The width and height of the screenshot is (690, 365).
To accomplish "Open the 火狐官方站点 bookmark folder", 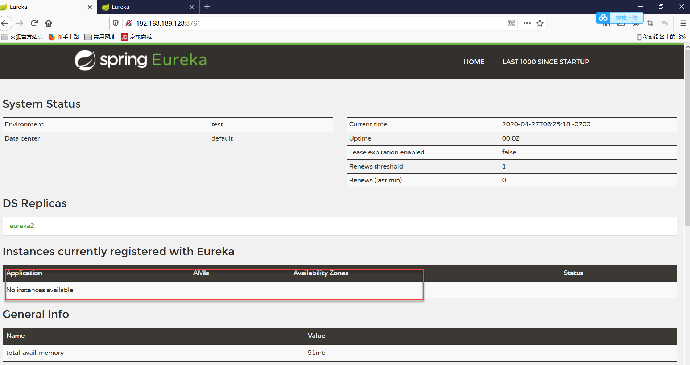I will point(22,37).
